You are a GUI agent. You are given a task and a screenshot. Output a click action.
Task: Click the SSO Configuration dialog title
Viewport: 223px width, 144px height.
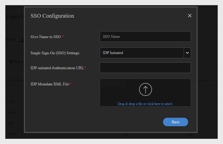pyautogui.click(x=52, y=16)
